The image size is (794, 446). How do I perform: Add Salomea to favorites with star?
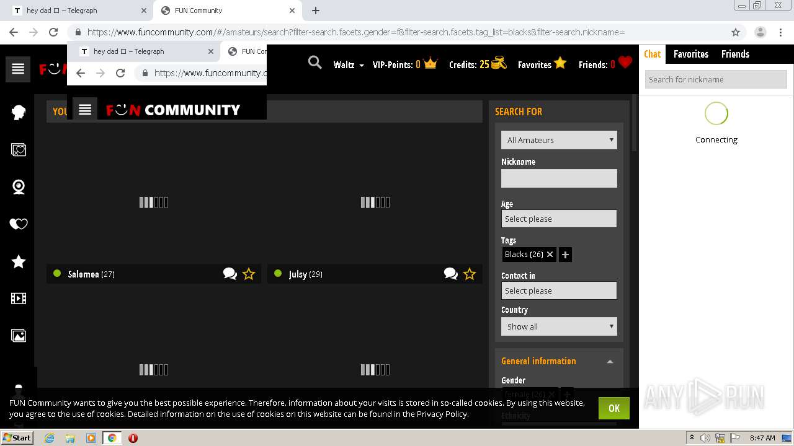249,274
